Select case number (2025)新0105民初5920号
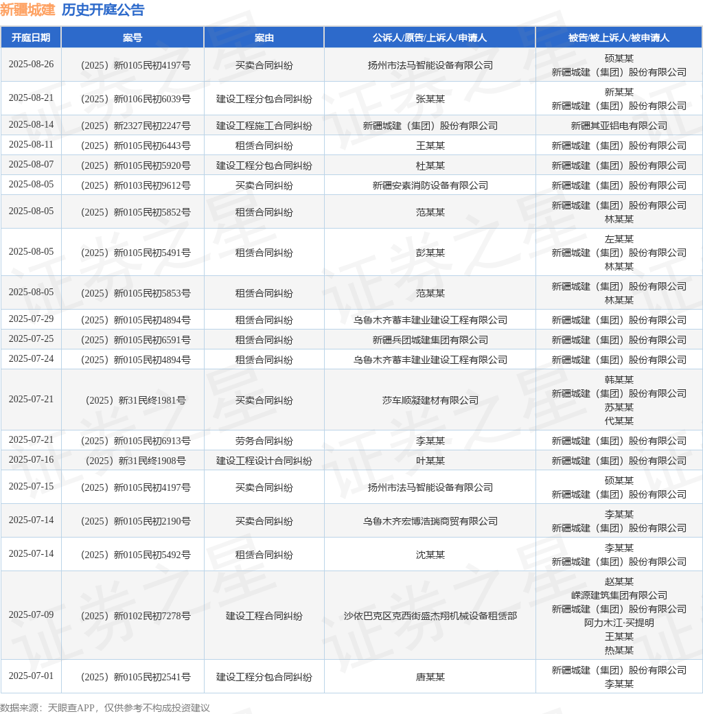 pos(136,165)
